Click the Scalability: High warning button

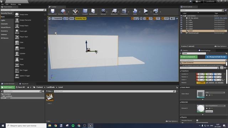tap(81, 18)
